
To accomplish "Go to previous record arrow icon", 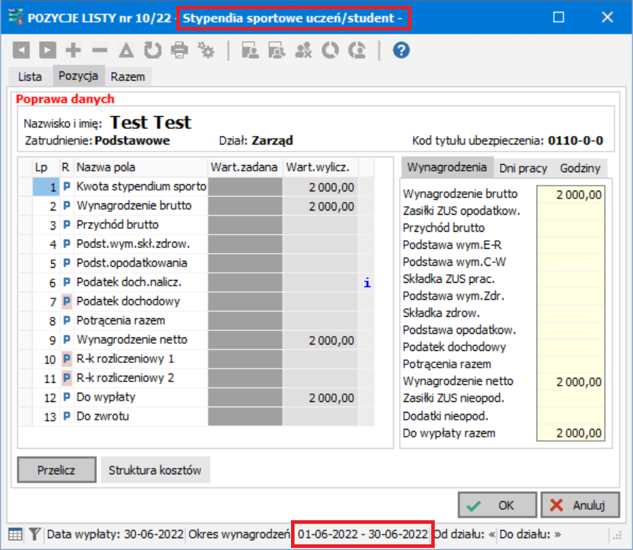I will (21, 50).
